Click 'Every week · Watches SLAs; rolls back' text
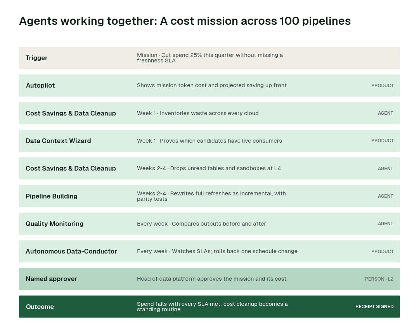Viewport: 419px width, 333px height. point(217,251)
